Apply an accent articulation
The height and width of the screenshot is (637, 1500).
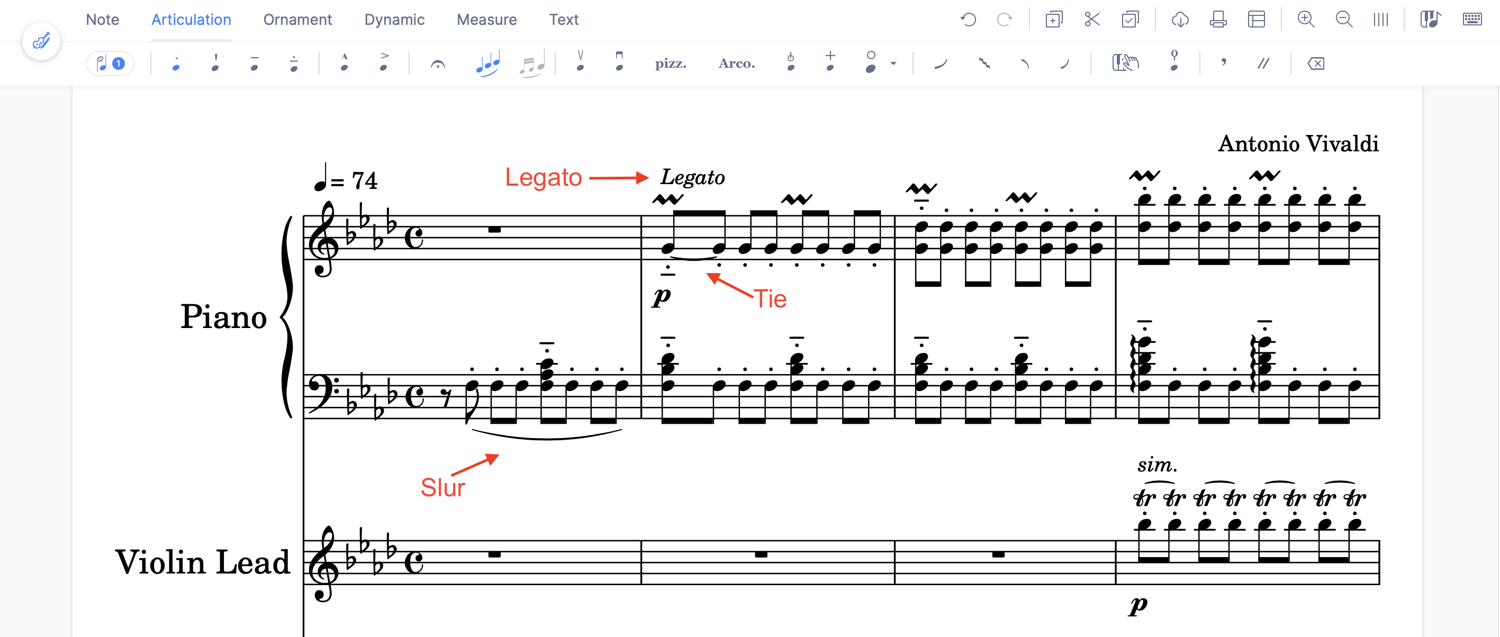(384, 63)
